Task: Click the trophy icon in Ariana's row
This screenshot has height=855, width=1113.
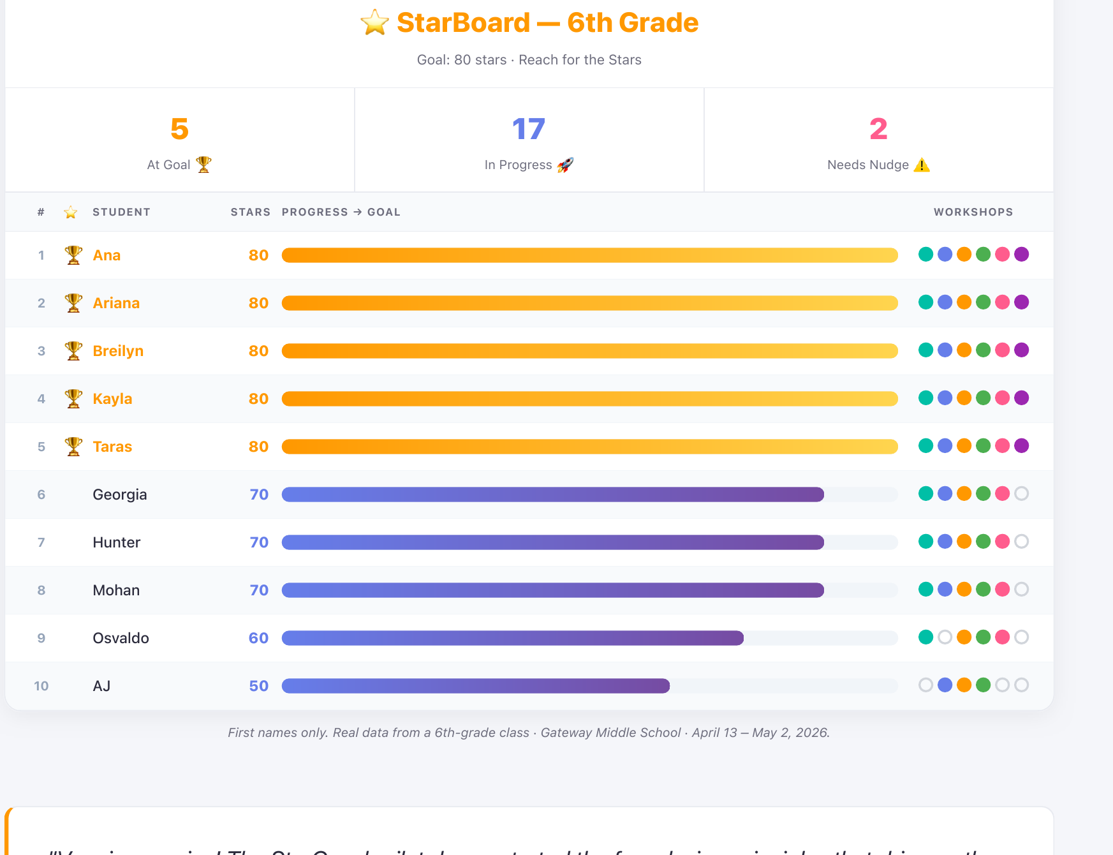Action: click(x=73, y=303)
